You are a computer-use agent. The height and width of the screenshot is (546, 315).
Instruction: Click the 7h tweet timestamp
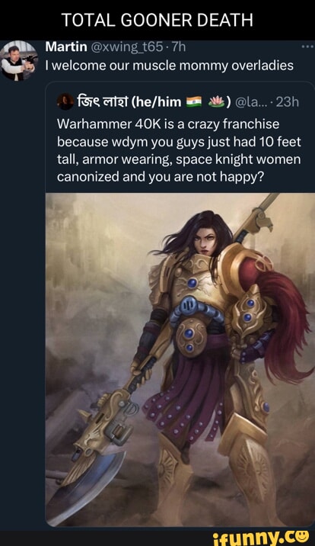coord(177,47)
